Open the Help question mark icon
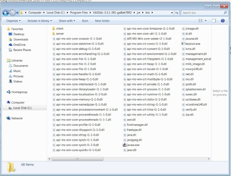 223,21
